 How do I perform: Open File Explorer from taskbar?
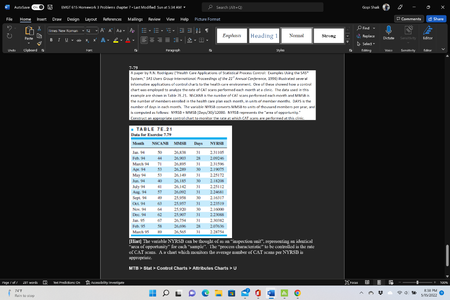218,293
